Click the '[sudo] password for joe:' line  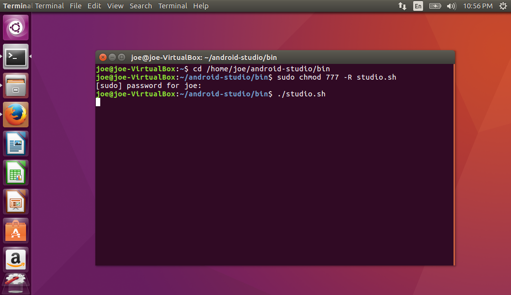(x=148, y=86)
